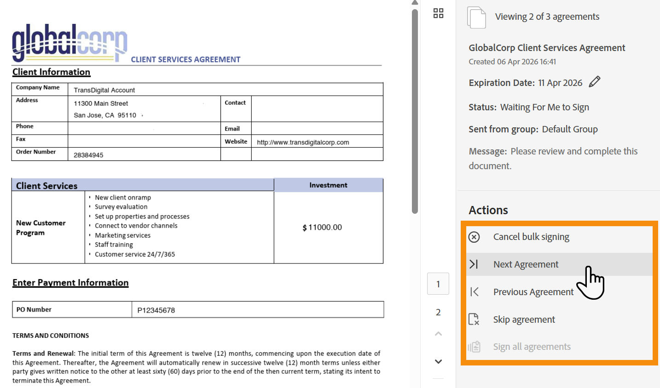This screenshot has height=388, width=660.
Task: Go back to Previous Agreement
Action: [x=533, y=292]
